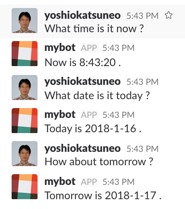Screen dimensions: 185x209
Task: Click the message "What time is it now ?"
Action: pyautogui.click(x=94, y=29)
